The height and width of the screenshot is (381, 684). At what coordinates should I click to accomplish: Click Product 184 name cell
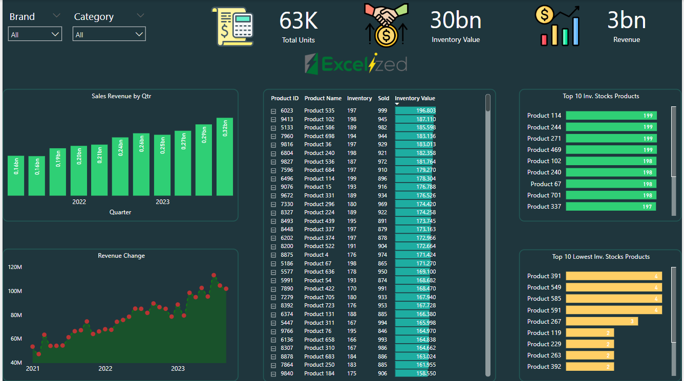click(319, 373)
